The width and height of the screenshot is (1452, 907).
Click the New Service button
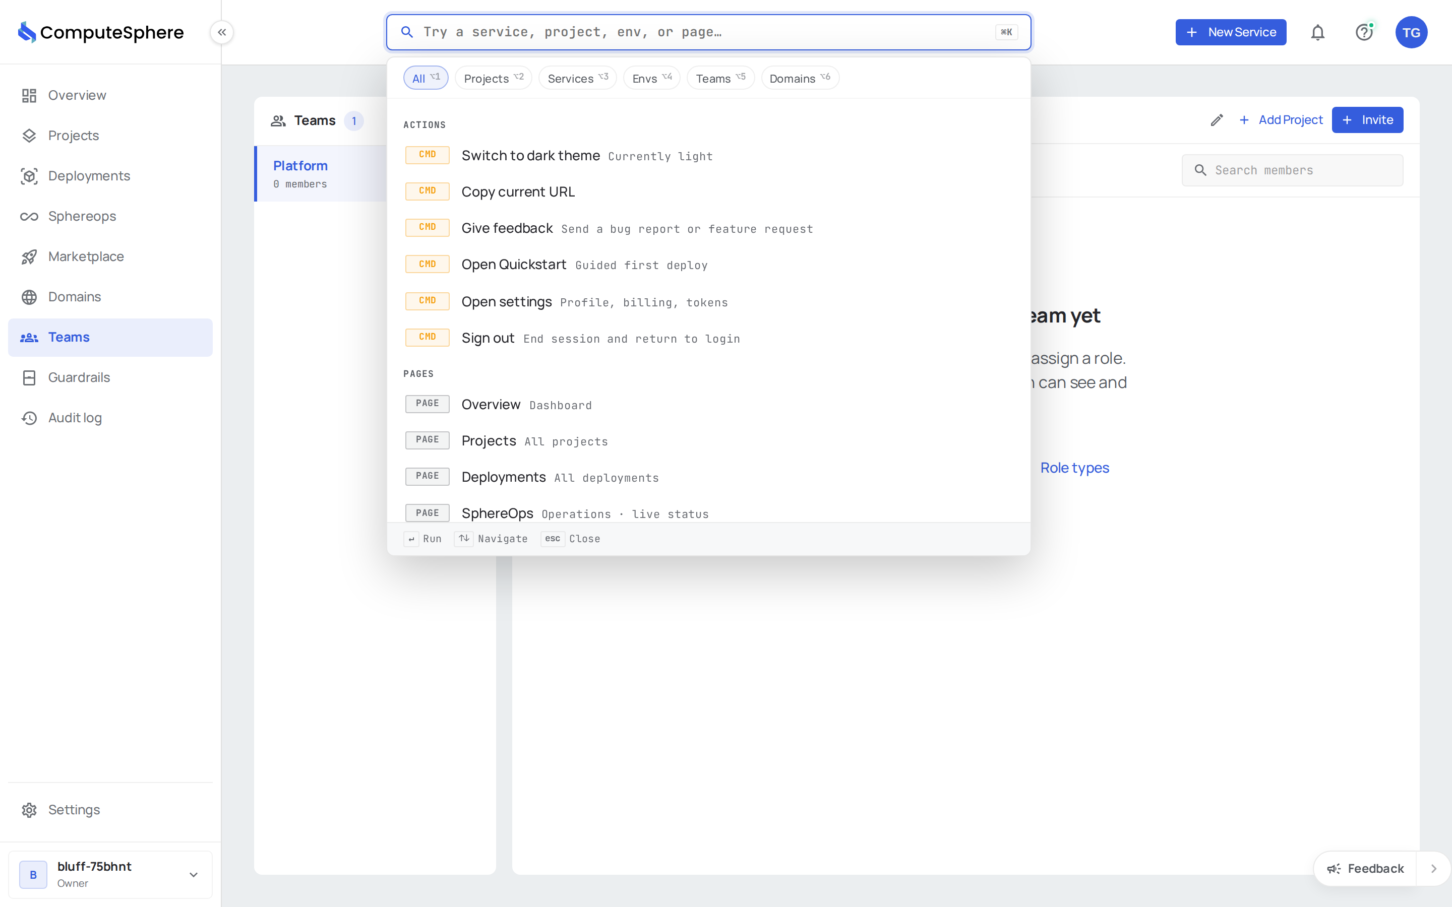[x=1231, y=32]
